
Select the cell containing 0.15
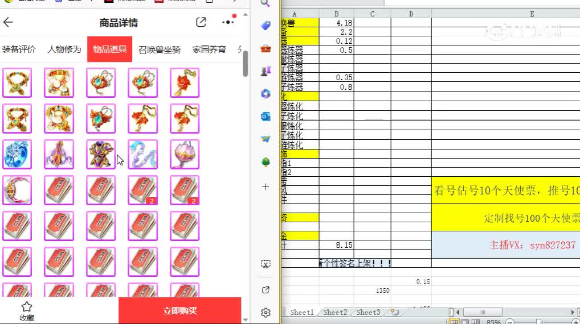click(x=411, y=281)
